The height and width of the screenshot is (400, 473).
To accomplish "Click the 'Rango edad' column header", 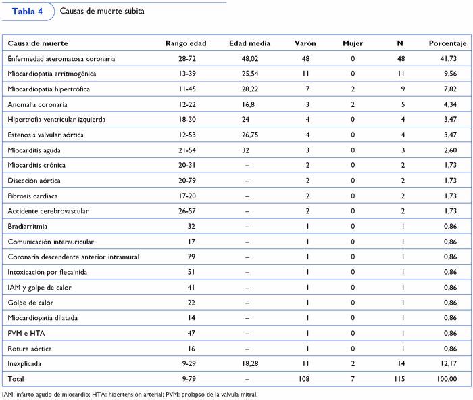I will [186, 43].
